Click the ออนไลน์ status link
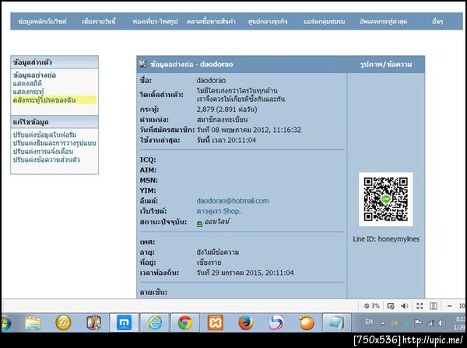 click(x=217, y=221)
